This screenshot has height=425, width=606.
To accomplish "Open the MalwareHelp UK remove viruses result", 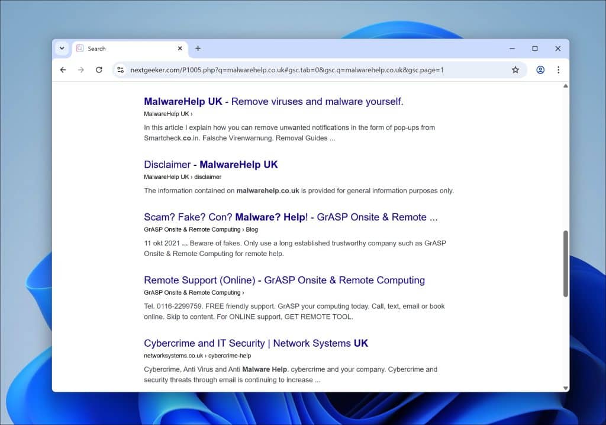I will click(273, 101).
